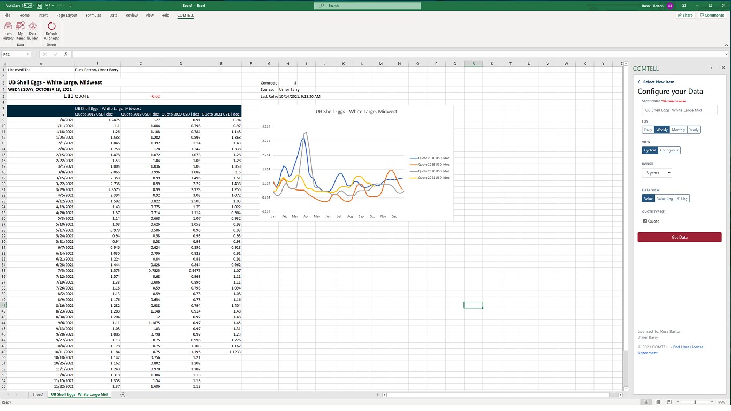Switch to the Home ribbon tab

pos(25,16)
